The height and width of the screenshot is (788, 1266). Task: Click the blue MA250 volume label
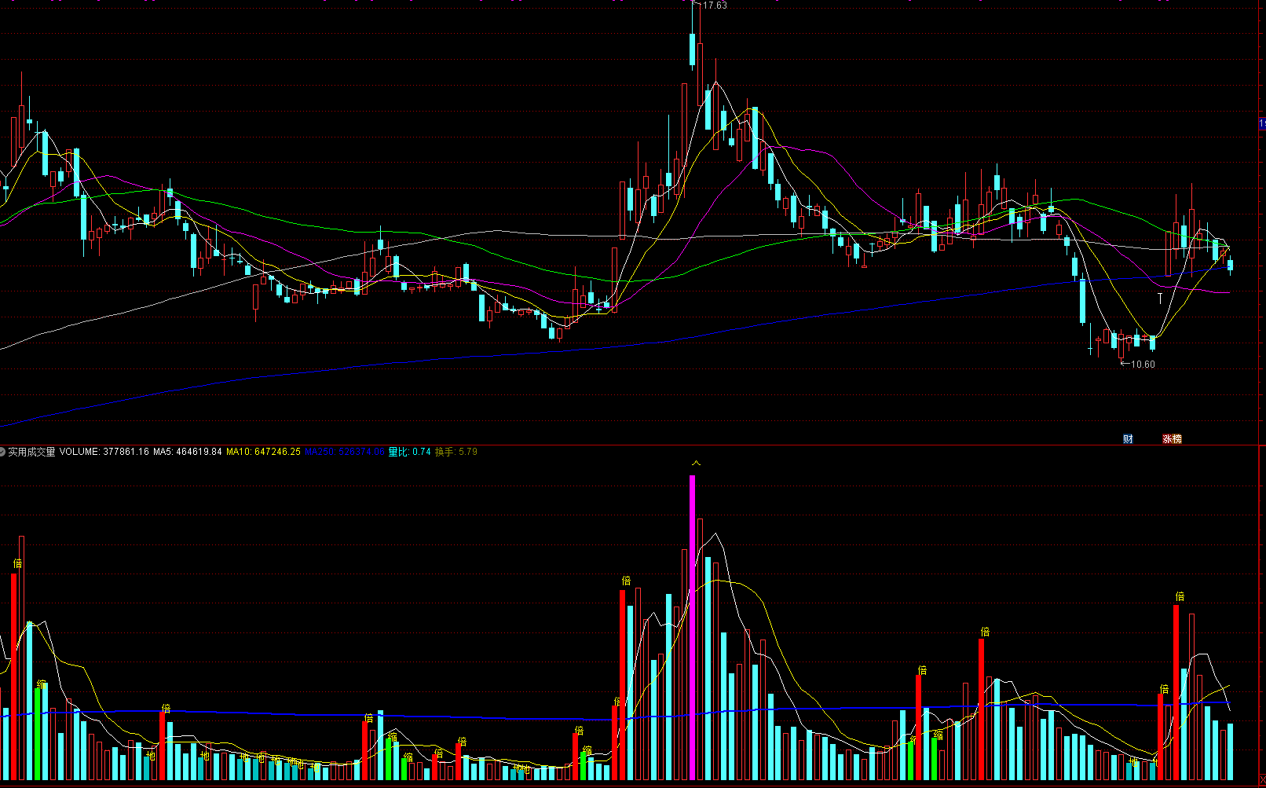point(345,452)
